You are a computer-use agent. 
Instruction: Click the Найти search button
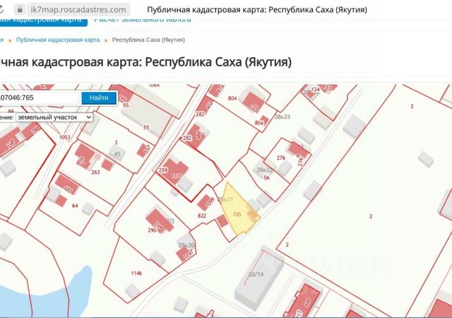tap(99, 98)
